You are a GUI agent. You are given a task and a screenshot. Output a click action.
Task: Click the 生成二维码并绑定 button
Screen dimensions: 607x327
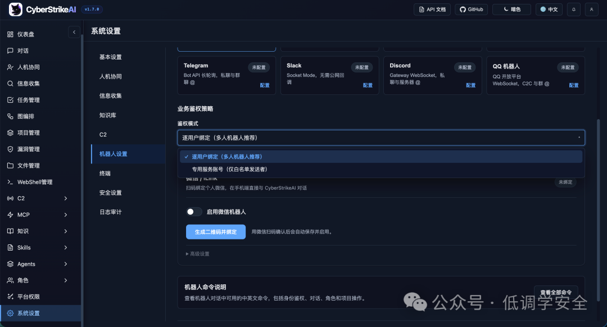click(216, 232)
